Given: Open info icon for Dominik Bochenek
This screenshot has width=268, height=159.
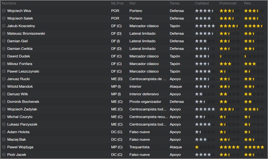Looking at the screenshot, I should click(4, 102).
